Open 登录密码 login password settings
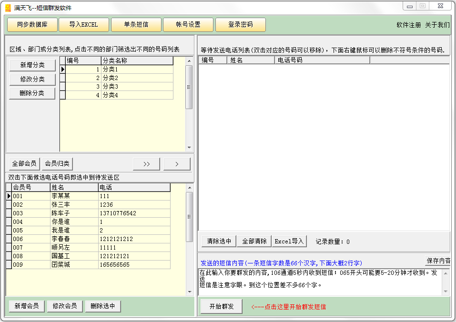The image size is (456, 322). coord(241,24)
